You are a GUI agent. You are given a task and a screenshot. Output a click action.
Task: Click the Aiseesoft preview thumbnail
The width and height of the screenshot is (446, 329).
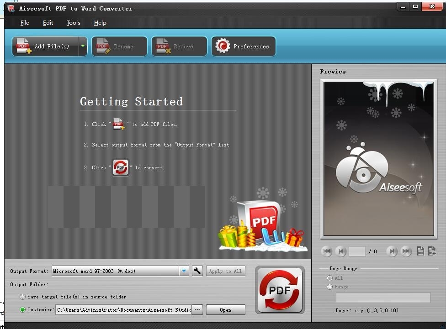378,158
